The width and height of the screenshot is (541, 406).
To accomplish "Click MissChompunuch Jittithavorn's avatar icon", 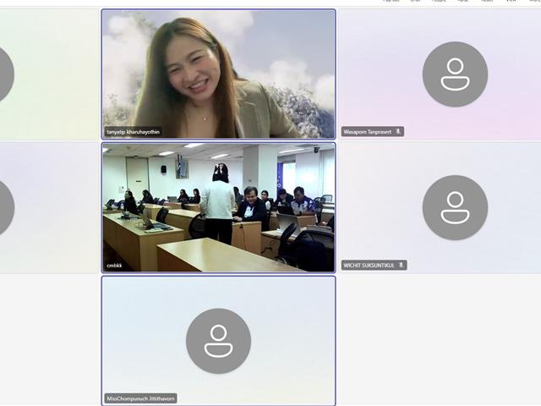I will 218,341.
